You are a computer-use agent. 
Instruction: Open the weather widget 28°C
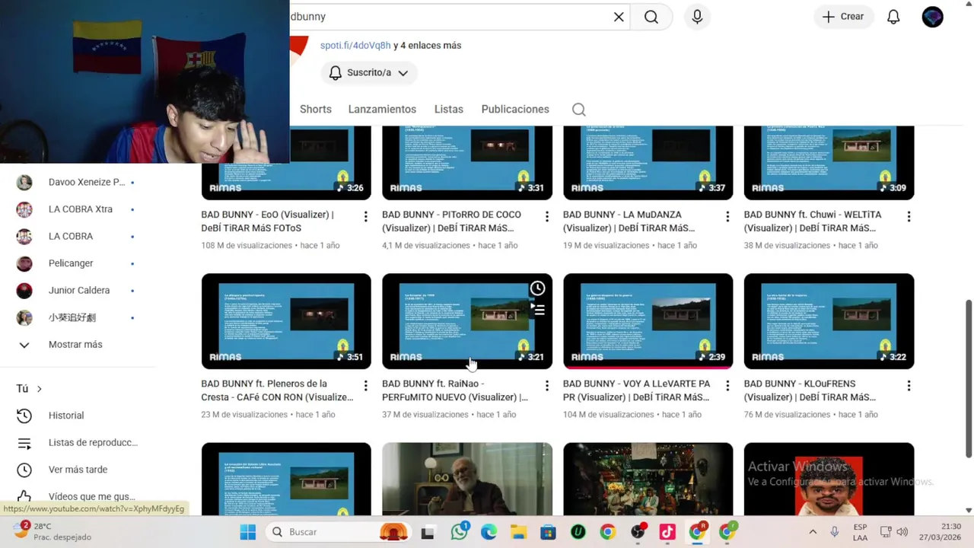[x=53, y=531]
